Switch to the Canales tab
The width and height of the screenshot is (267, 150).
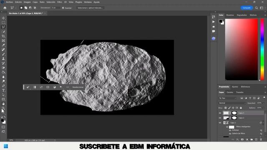pyautogui.click(x=230, y=92)
